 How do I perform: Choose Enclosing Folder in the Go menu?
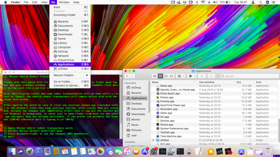pyautogui.click(x=70, y=15)
